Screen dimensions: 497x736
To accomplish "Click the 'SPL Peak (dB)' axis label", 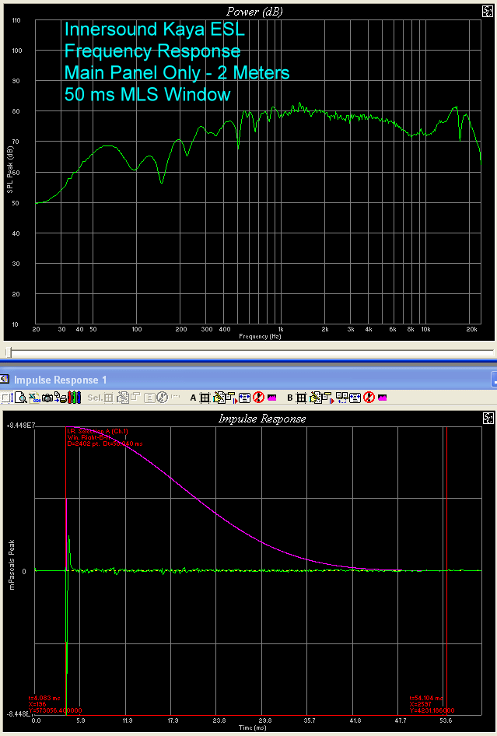I will 10,170.
